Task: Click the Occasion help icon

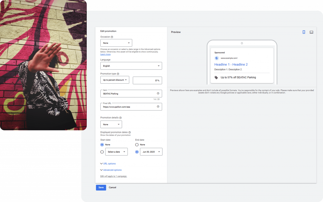Action: pyautogui.click(x=112, y=37)
